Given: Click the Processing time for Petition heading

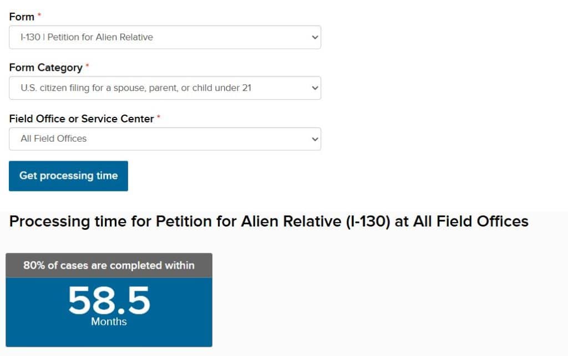Looking at the screenshot, I should (x=268, y=221).
